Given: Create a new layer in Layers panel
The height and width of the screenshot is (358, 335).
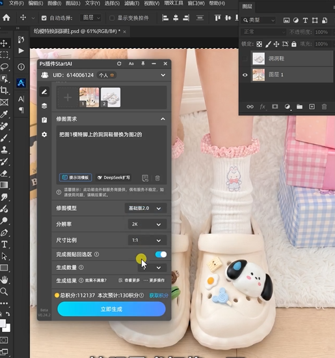Looking at the screenshot, I should pos(312,107).
